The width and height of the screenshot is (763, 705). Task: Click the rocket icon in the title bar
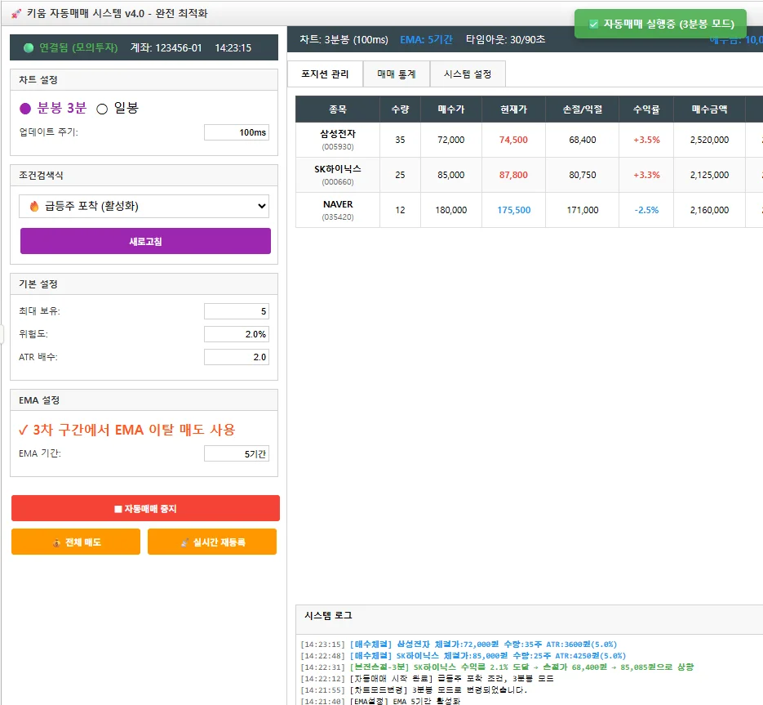point(16,13)
